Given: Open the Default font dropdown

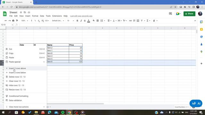Looking at the screenshot, I should 58,20.
